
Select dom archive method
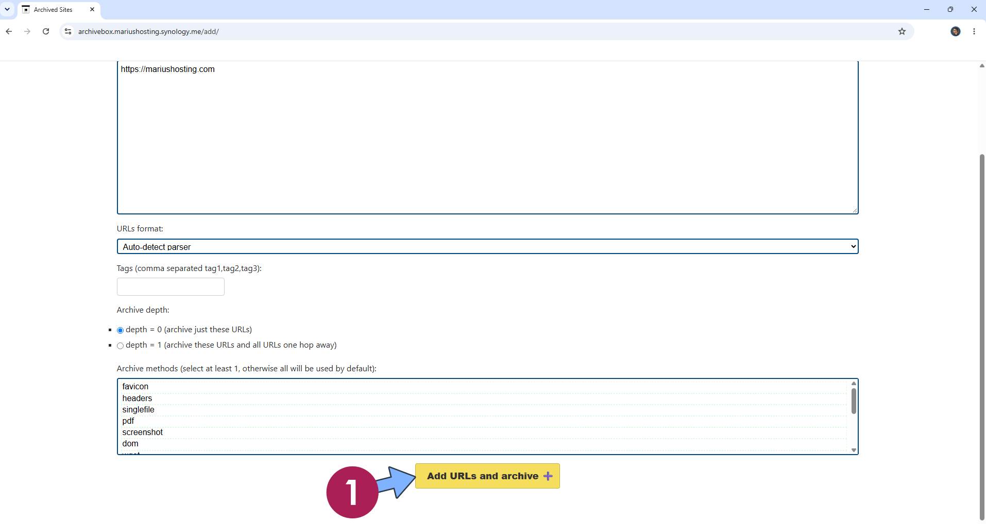[484, 444]
